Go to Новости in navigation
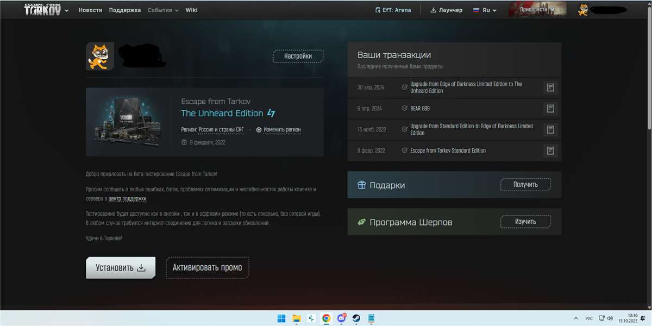Image resolution: width=652 pixels, height=326 pixels. pyautogui.click(x=90, y=10)
